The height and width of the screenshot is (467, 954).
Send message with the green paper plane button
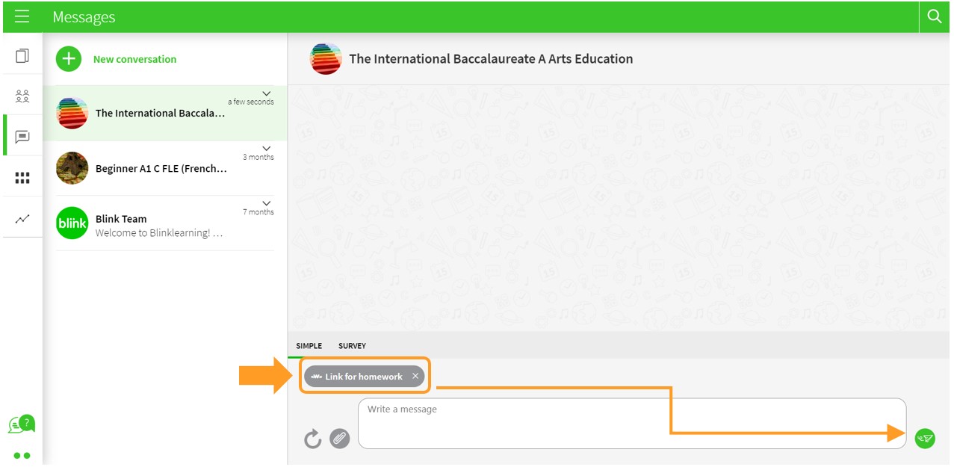925,439
